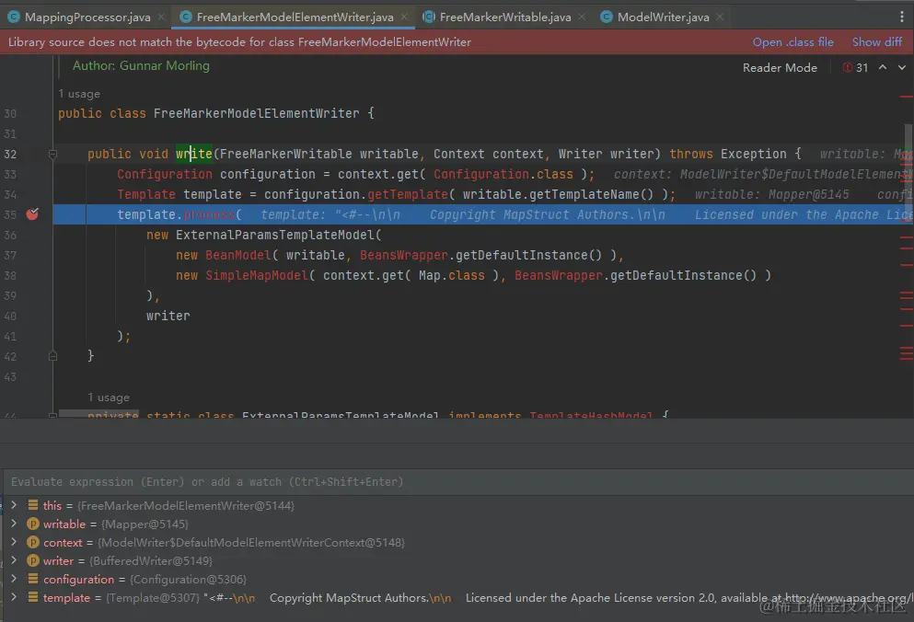The image size is (914, 622).
Task: Expand the 'context' variable node
Action: pyautogui.click(x=14, y=542)
